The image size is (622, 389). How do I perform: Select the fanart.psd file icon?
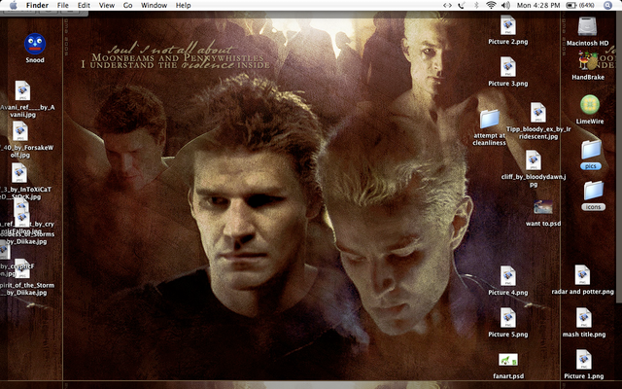point(508,360)
